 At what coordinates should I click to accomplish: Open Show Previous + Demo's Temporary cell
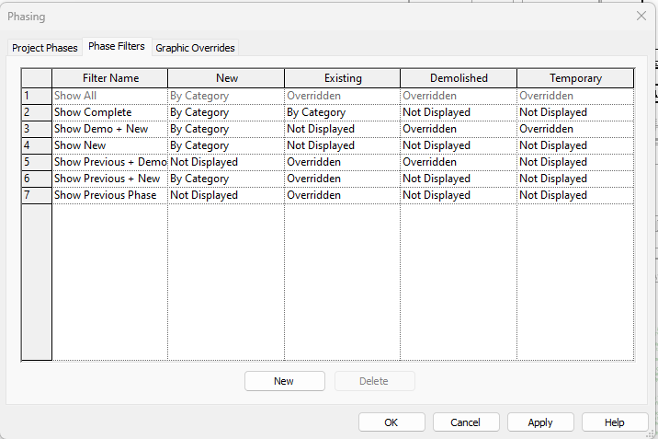tap(575, 162)
